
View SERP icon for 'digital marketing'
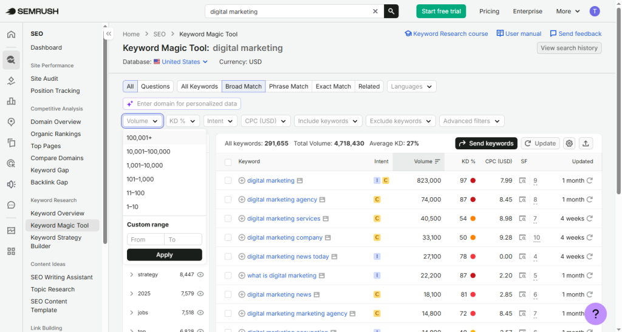tap(523, 181)
